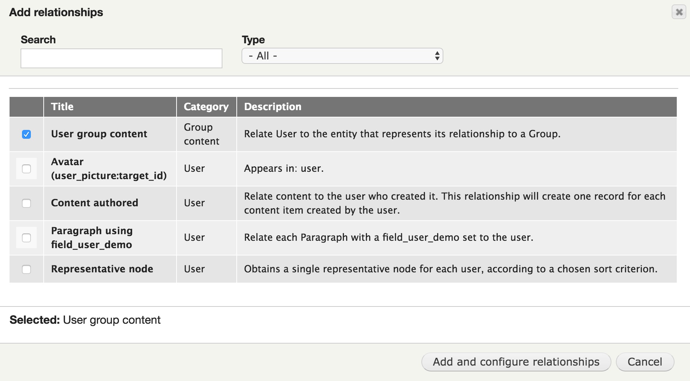The height and width of the screenshot is (381, 690).
Task: Check the Avatar user_picture checkbox
Action: (x=26, y=169)
